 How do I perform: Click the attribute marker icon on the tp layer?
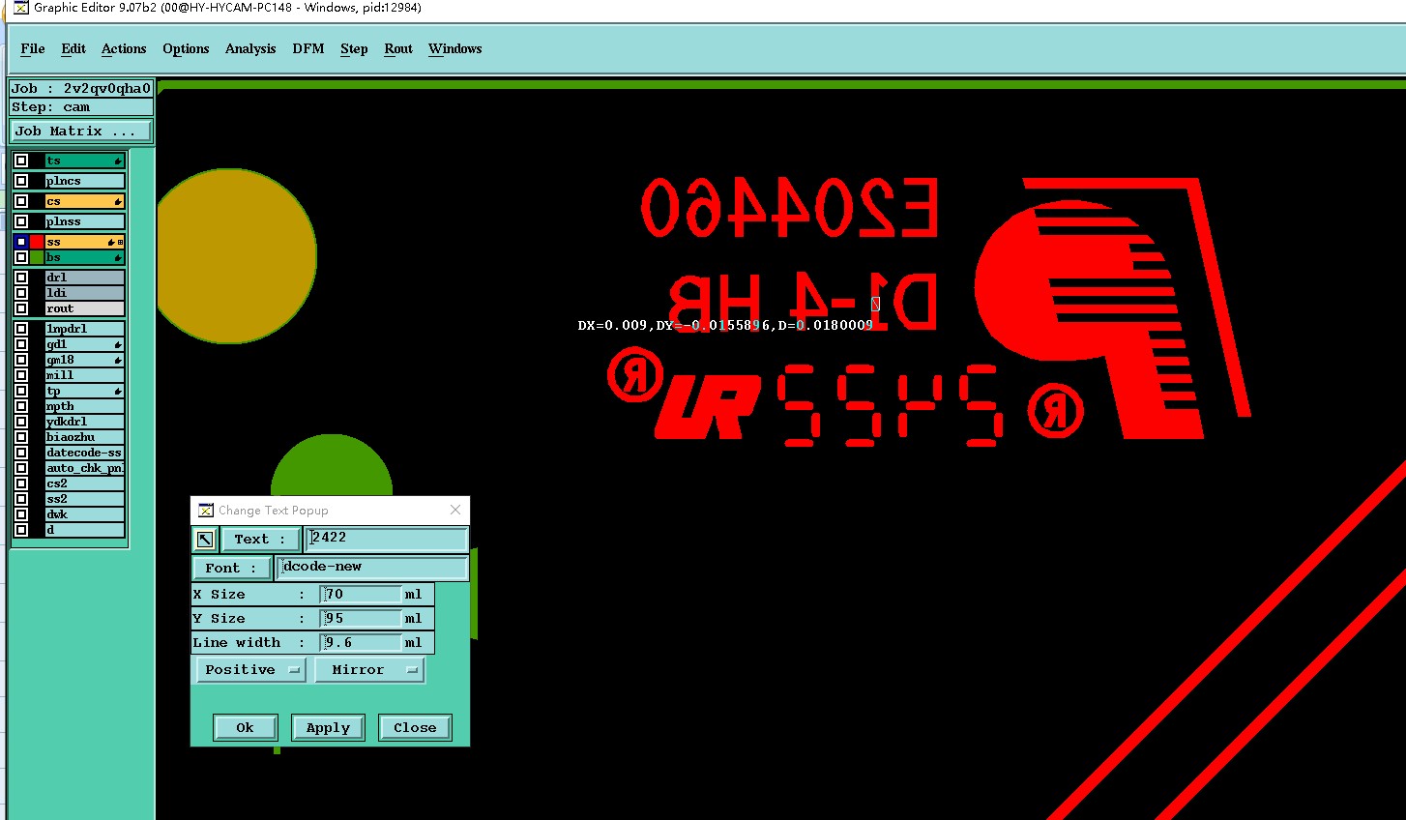[118, 391]
